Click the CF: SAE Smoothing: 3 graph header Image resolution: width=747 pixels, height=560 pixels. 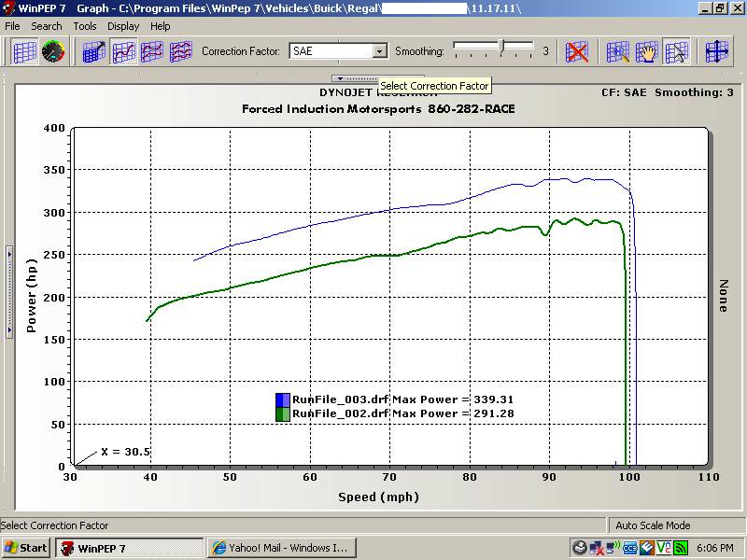[x=668, y=92]
